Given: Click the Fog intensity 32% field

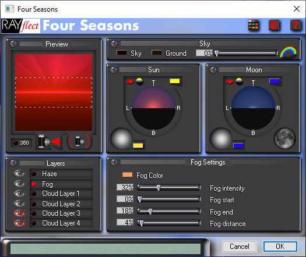Looking at the screenshot, I should tap(125, 187).
